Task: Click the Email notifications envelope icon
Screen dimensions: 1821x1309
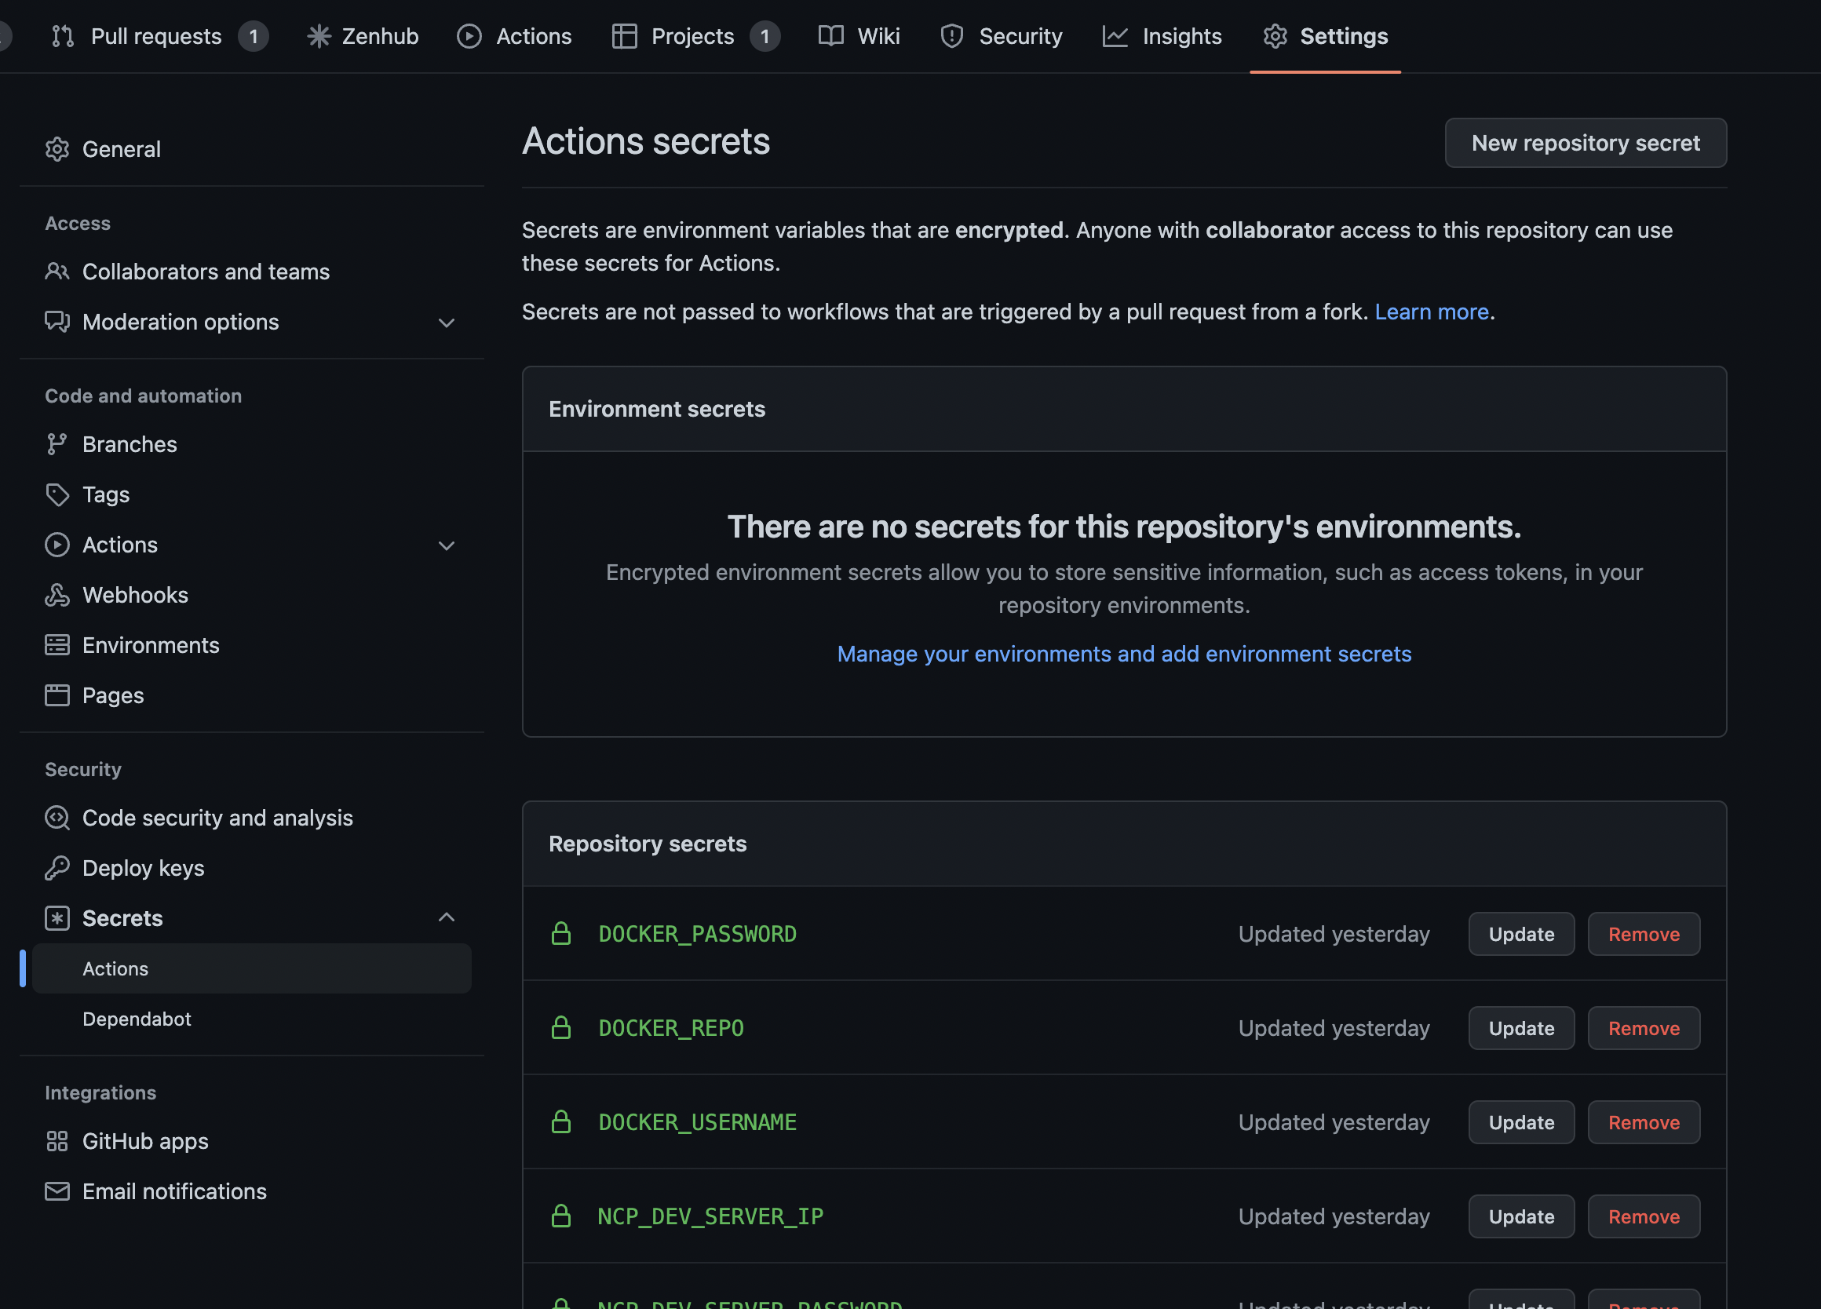Action: pyautogui.click(x=57, y=1191)
